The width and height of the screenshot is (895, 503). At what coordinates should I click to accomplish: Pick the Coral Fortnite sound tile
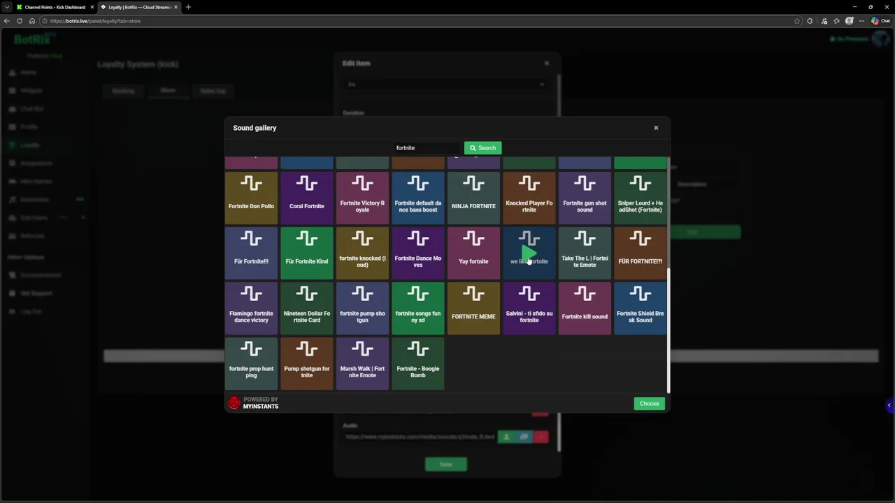coord(307,198)
